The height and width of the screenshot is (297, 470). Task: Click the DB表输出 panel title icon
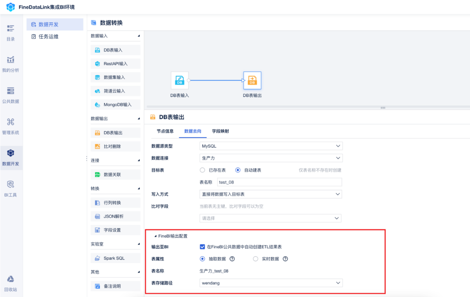click(153, 117)
